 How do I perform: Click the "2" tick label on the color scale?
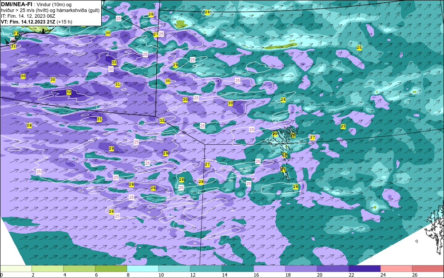[33, 275]
